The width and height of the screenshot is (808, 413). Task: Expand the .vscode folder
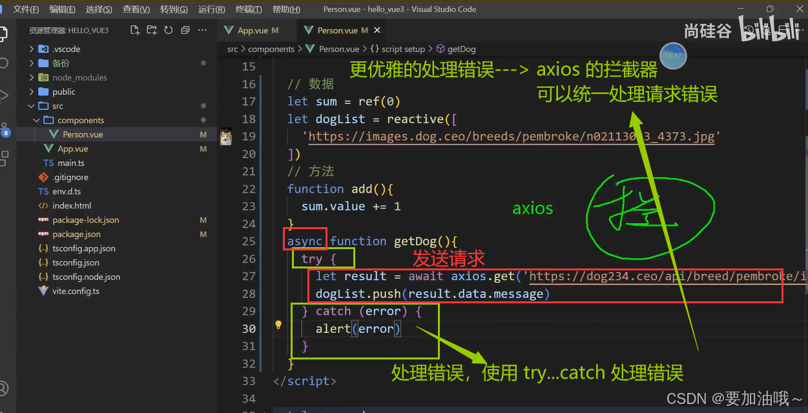click(x=31, y=49)
